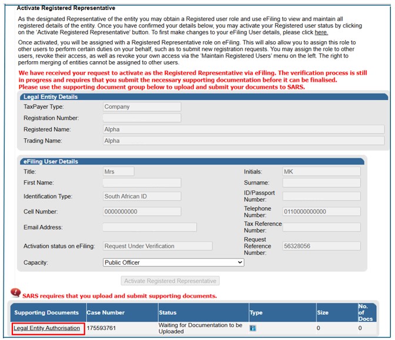Click the TaxPayer Type field showing Company
395x340 pixels.
pyautogui.click(x=142, y=106)
